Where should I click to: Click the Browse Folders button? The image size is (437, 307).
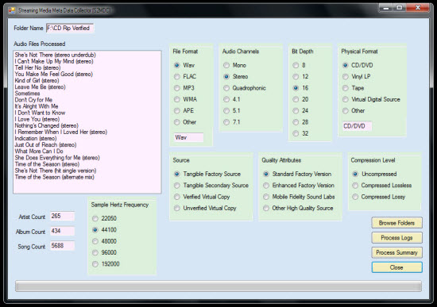[396, 223]
